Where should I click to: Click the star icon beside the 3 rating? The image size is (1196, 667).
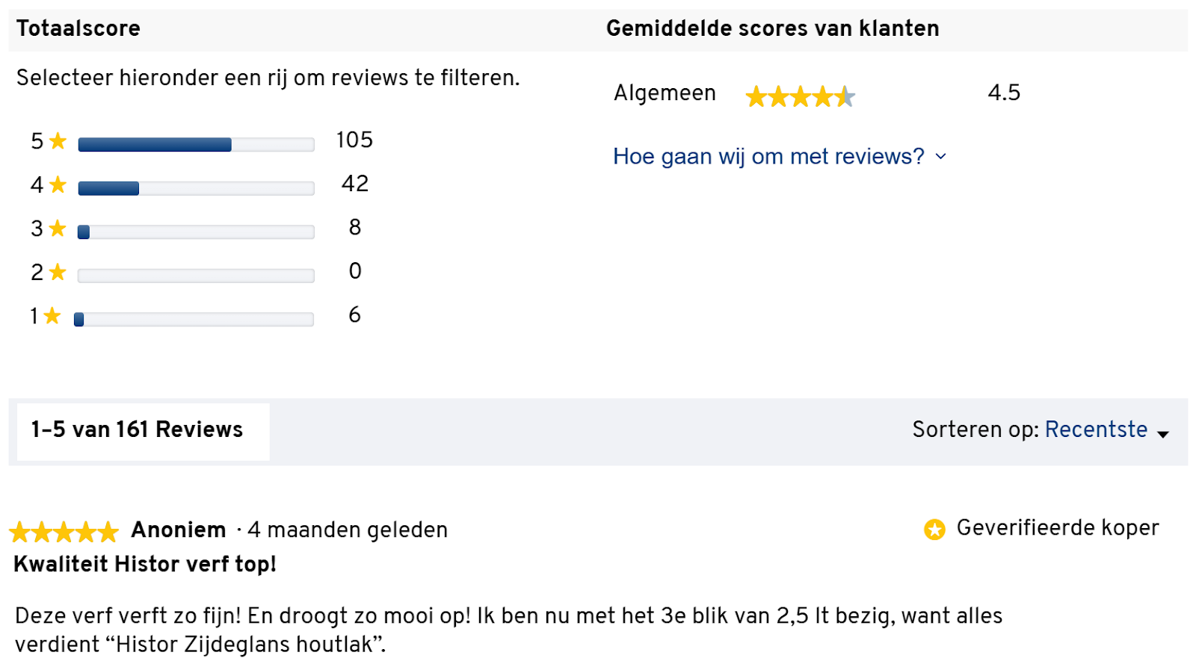[x=58, y=228]
